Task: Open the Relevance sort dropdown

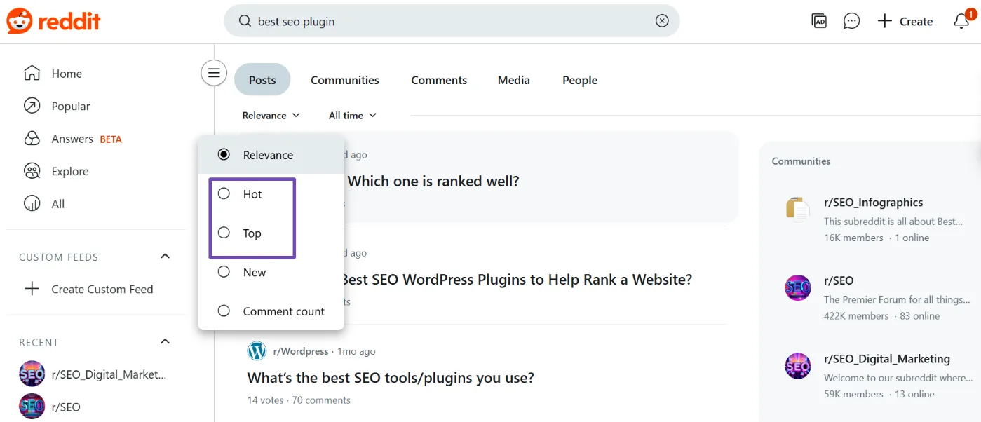Action: (271, 116)
